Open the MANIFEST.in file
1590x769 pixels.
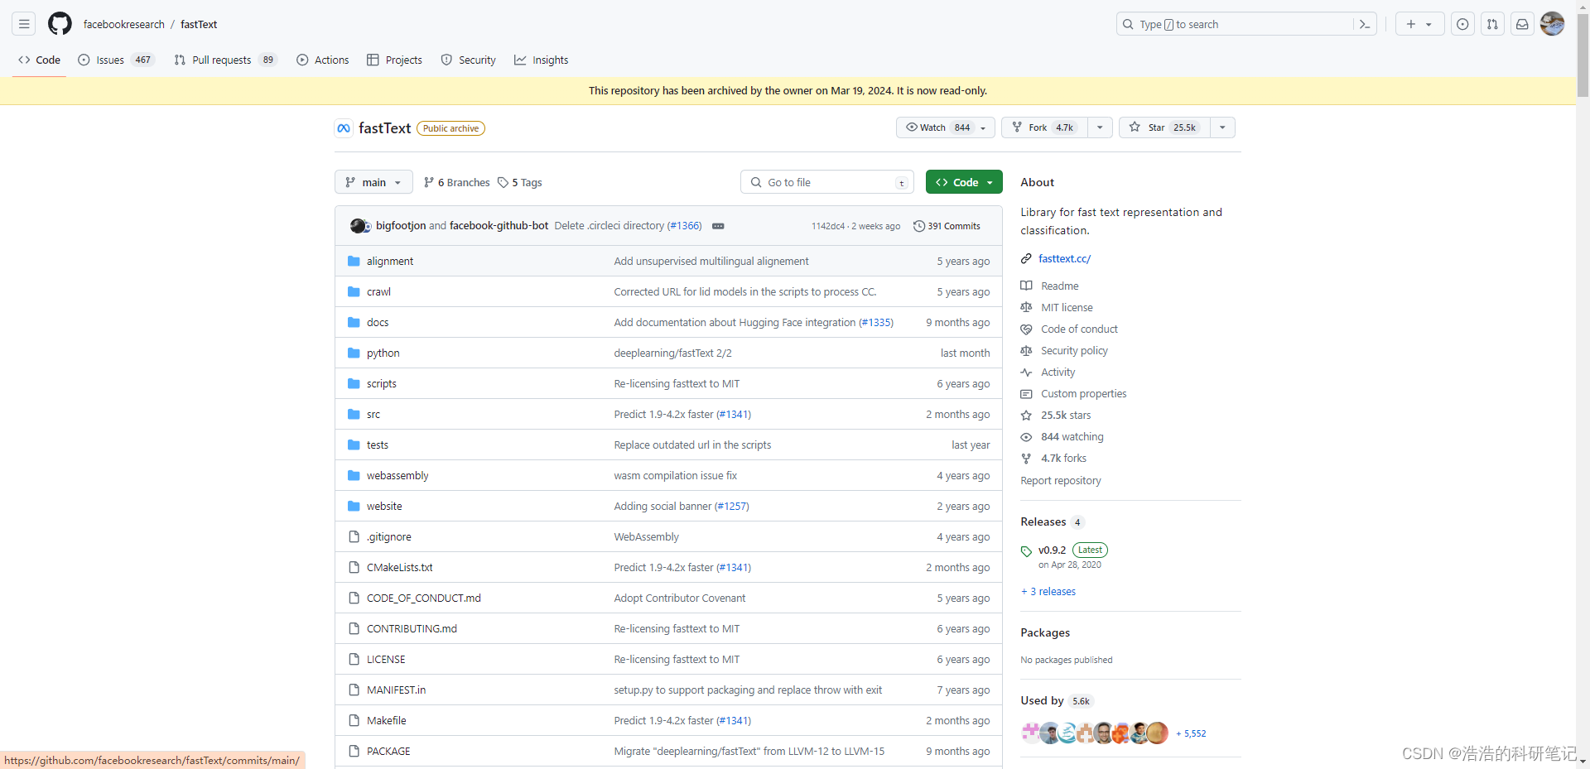pyautogui.click(x=397, y=690)
